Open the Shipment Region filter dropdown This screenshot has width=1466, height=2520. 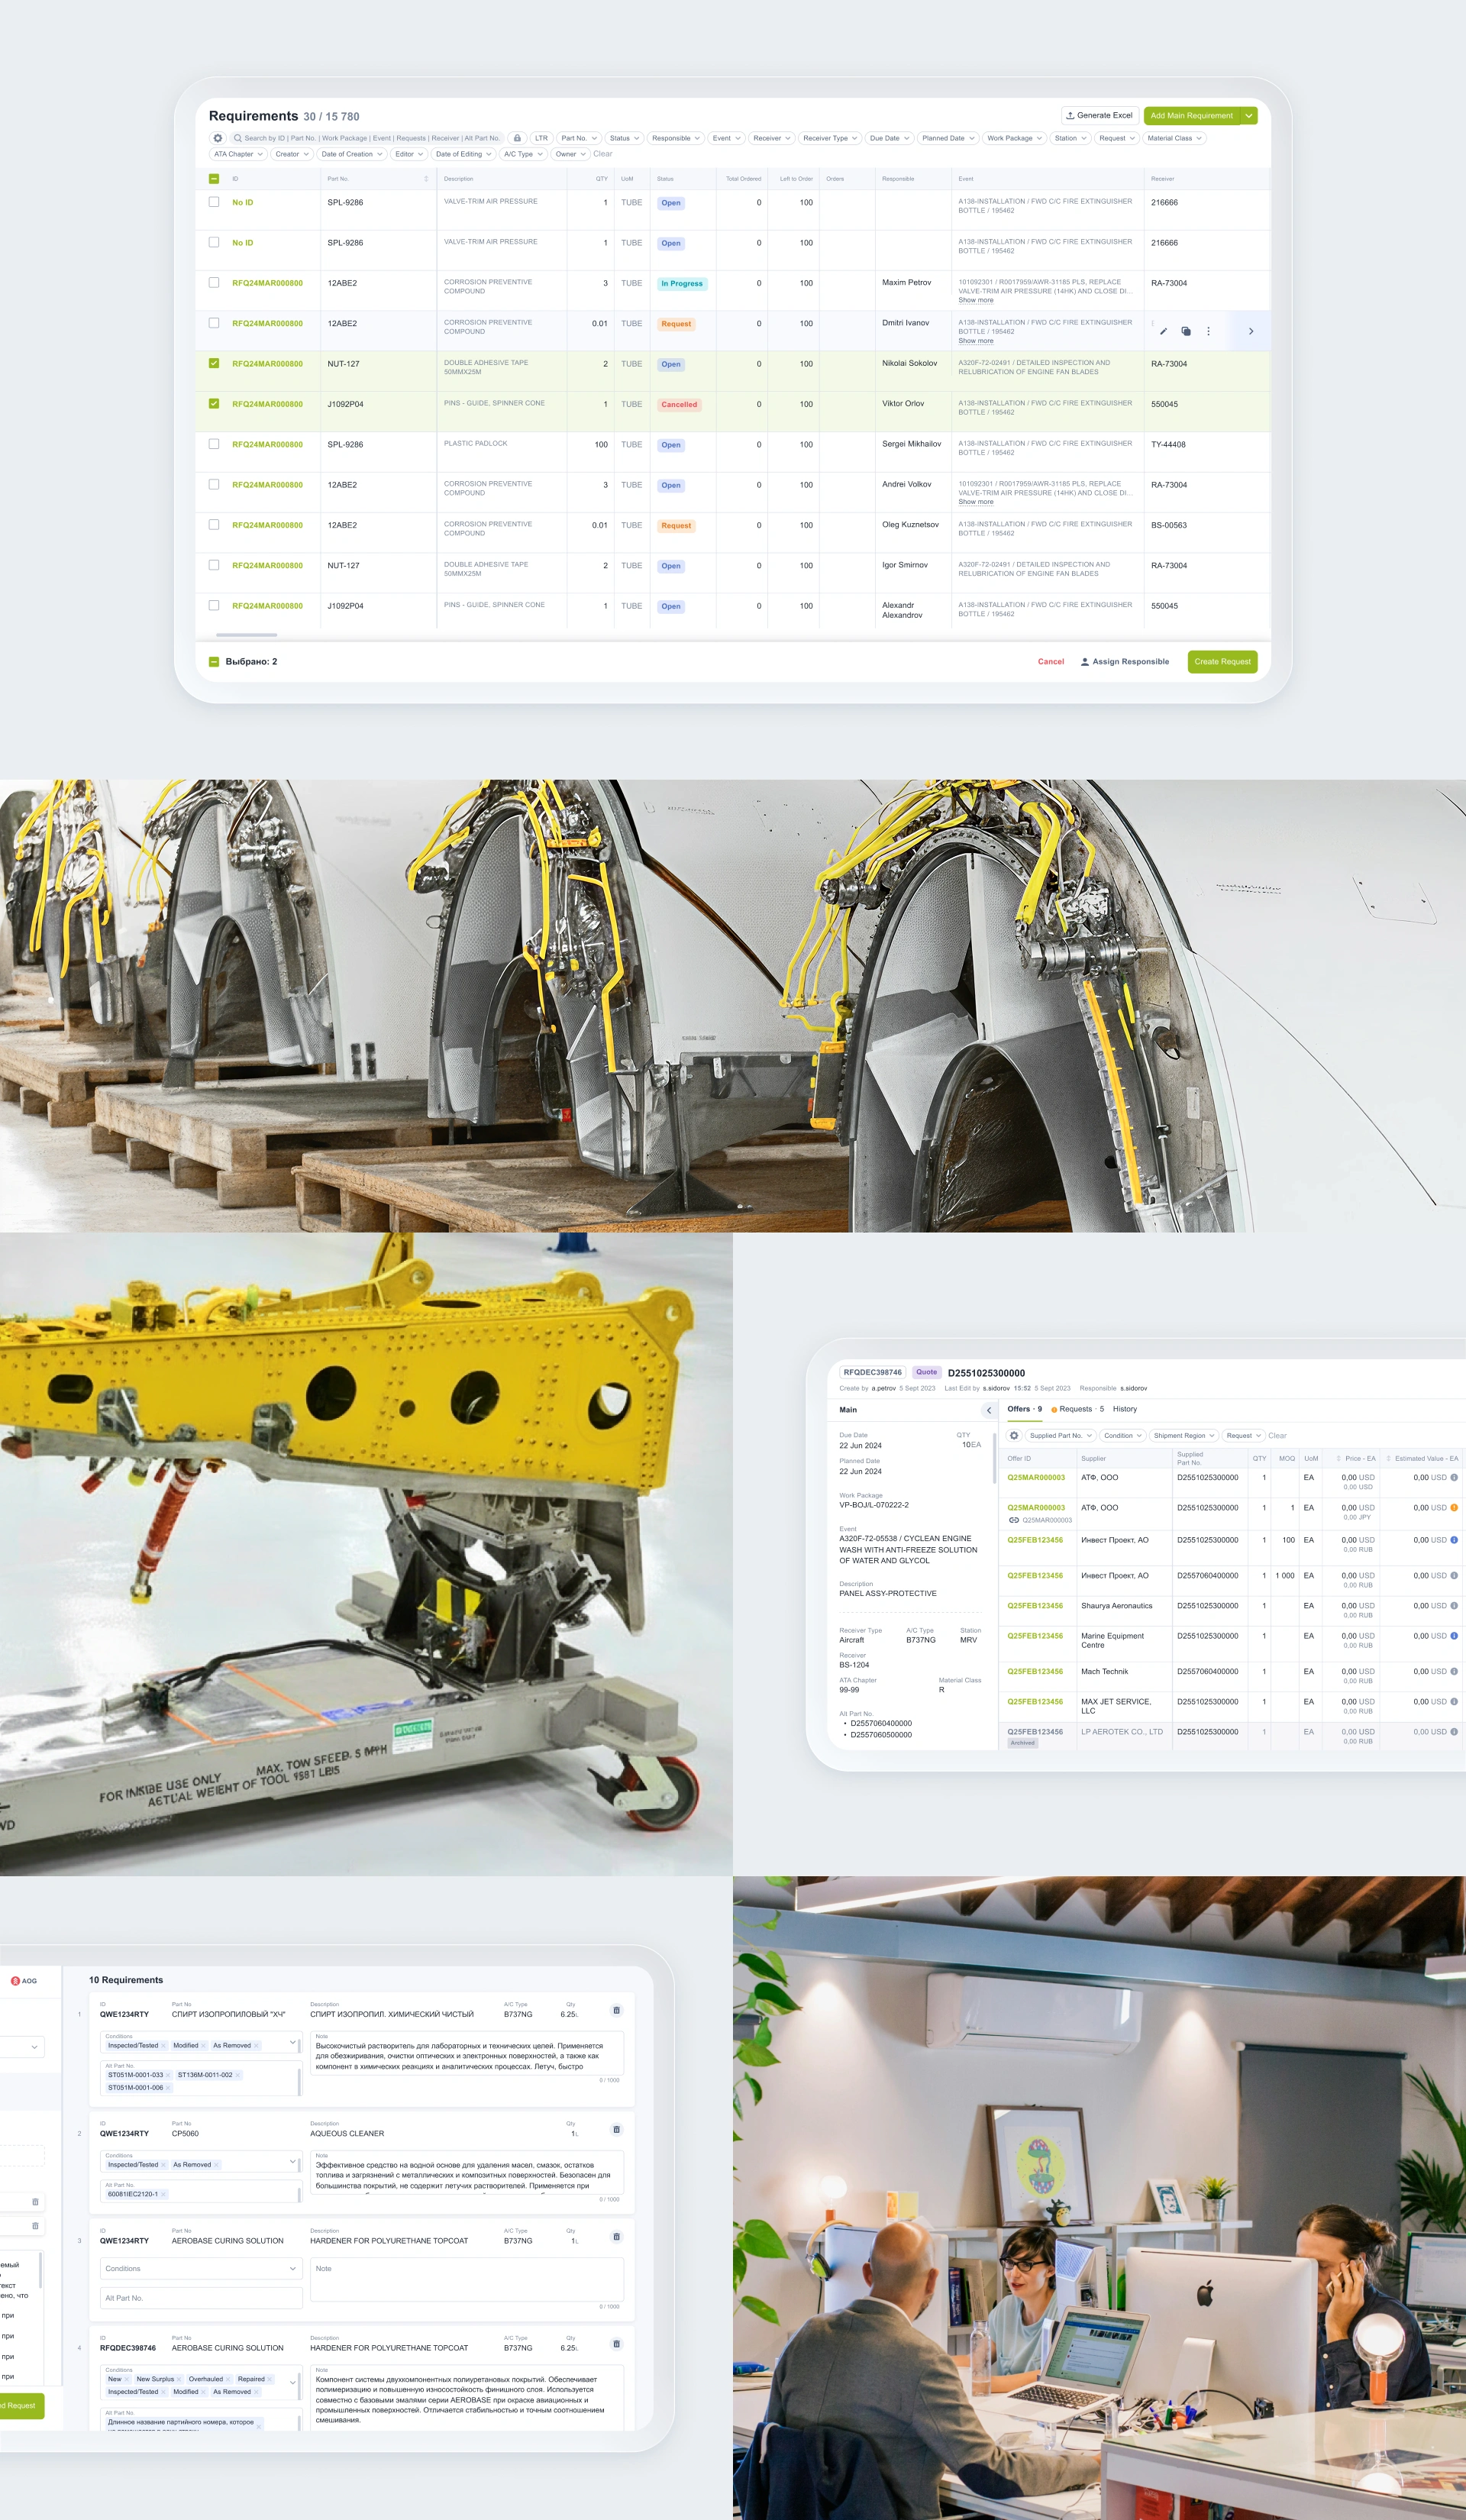pyautogui.click(x=1183, y=1435)
